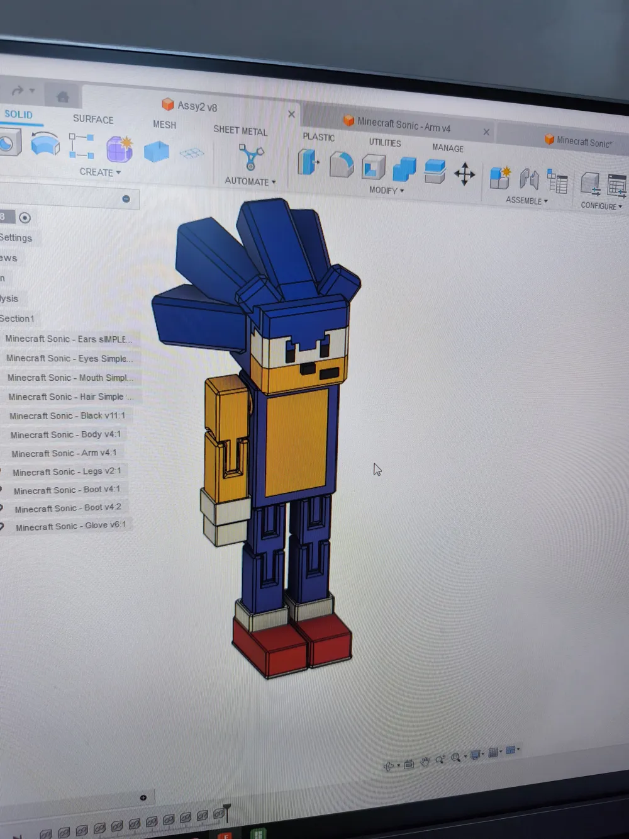Screen dimensions: 629x839
Task: Select the Shell tool
Action: pyautogui.click(x=373, y=167)
